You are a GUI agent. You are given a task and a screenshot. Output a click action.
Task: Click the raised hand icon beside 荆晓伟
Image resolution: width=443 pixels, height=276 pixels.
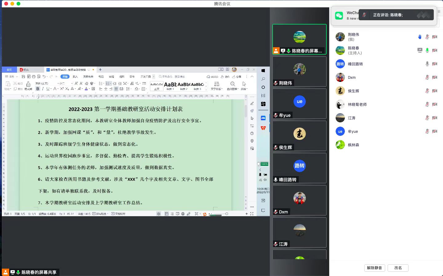click(420, 37)
